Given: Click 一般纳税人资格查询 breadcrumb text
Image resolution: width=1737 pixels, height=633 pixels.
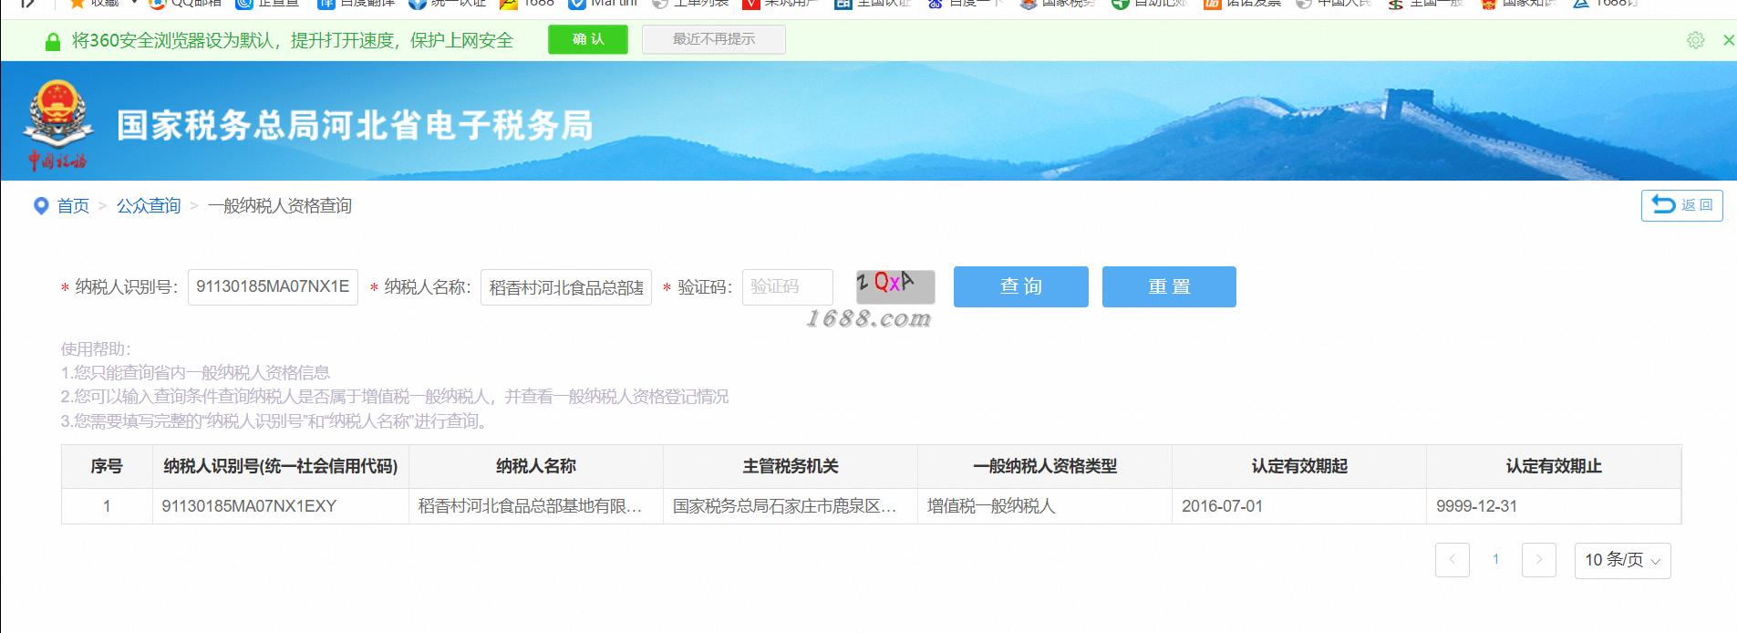Looking at the screenshot, I should click(x=280, y=206).
